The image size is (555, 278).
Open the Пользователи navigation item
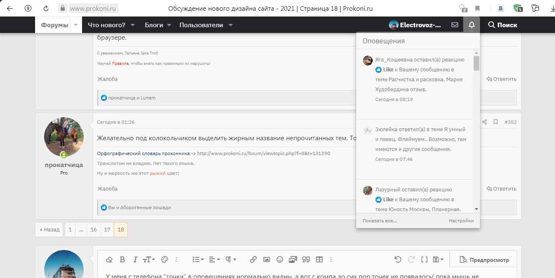pyautogui.click(x=201, y=25)
